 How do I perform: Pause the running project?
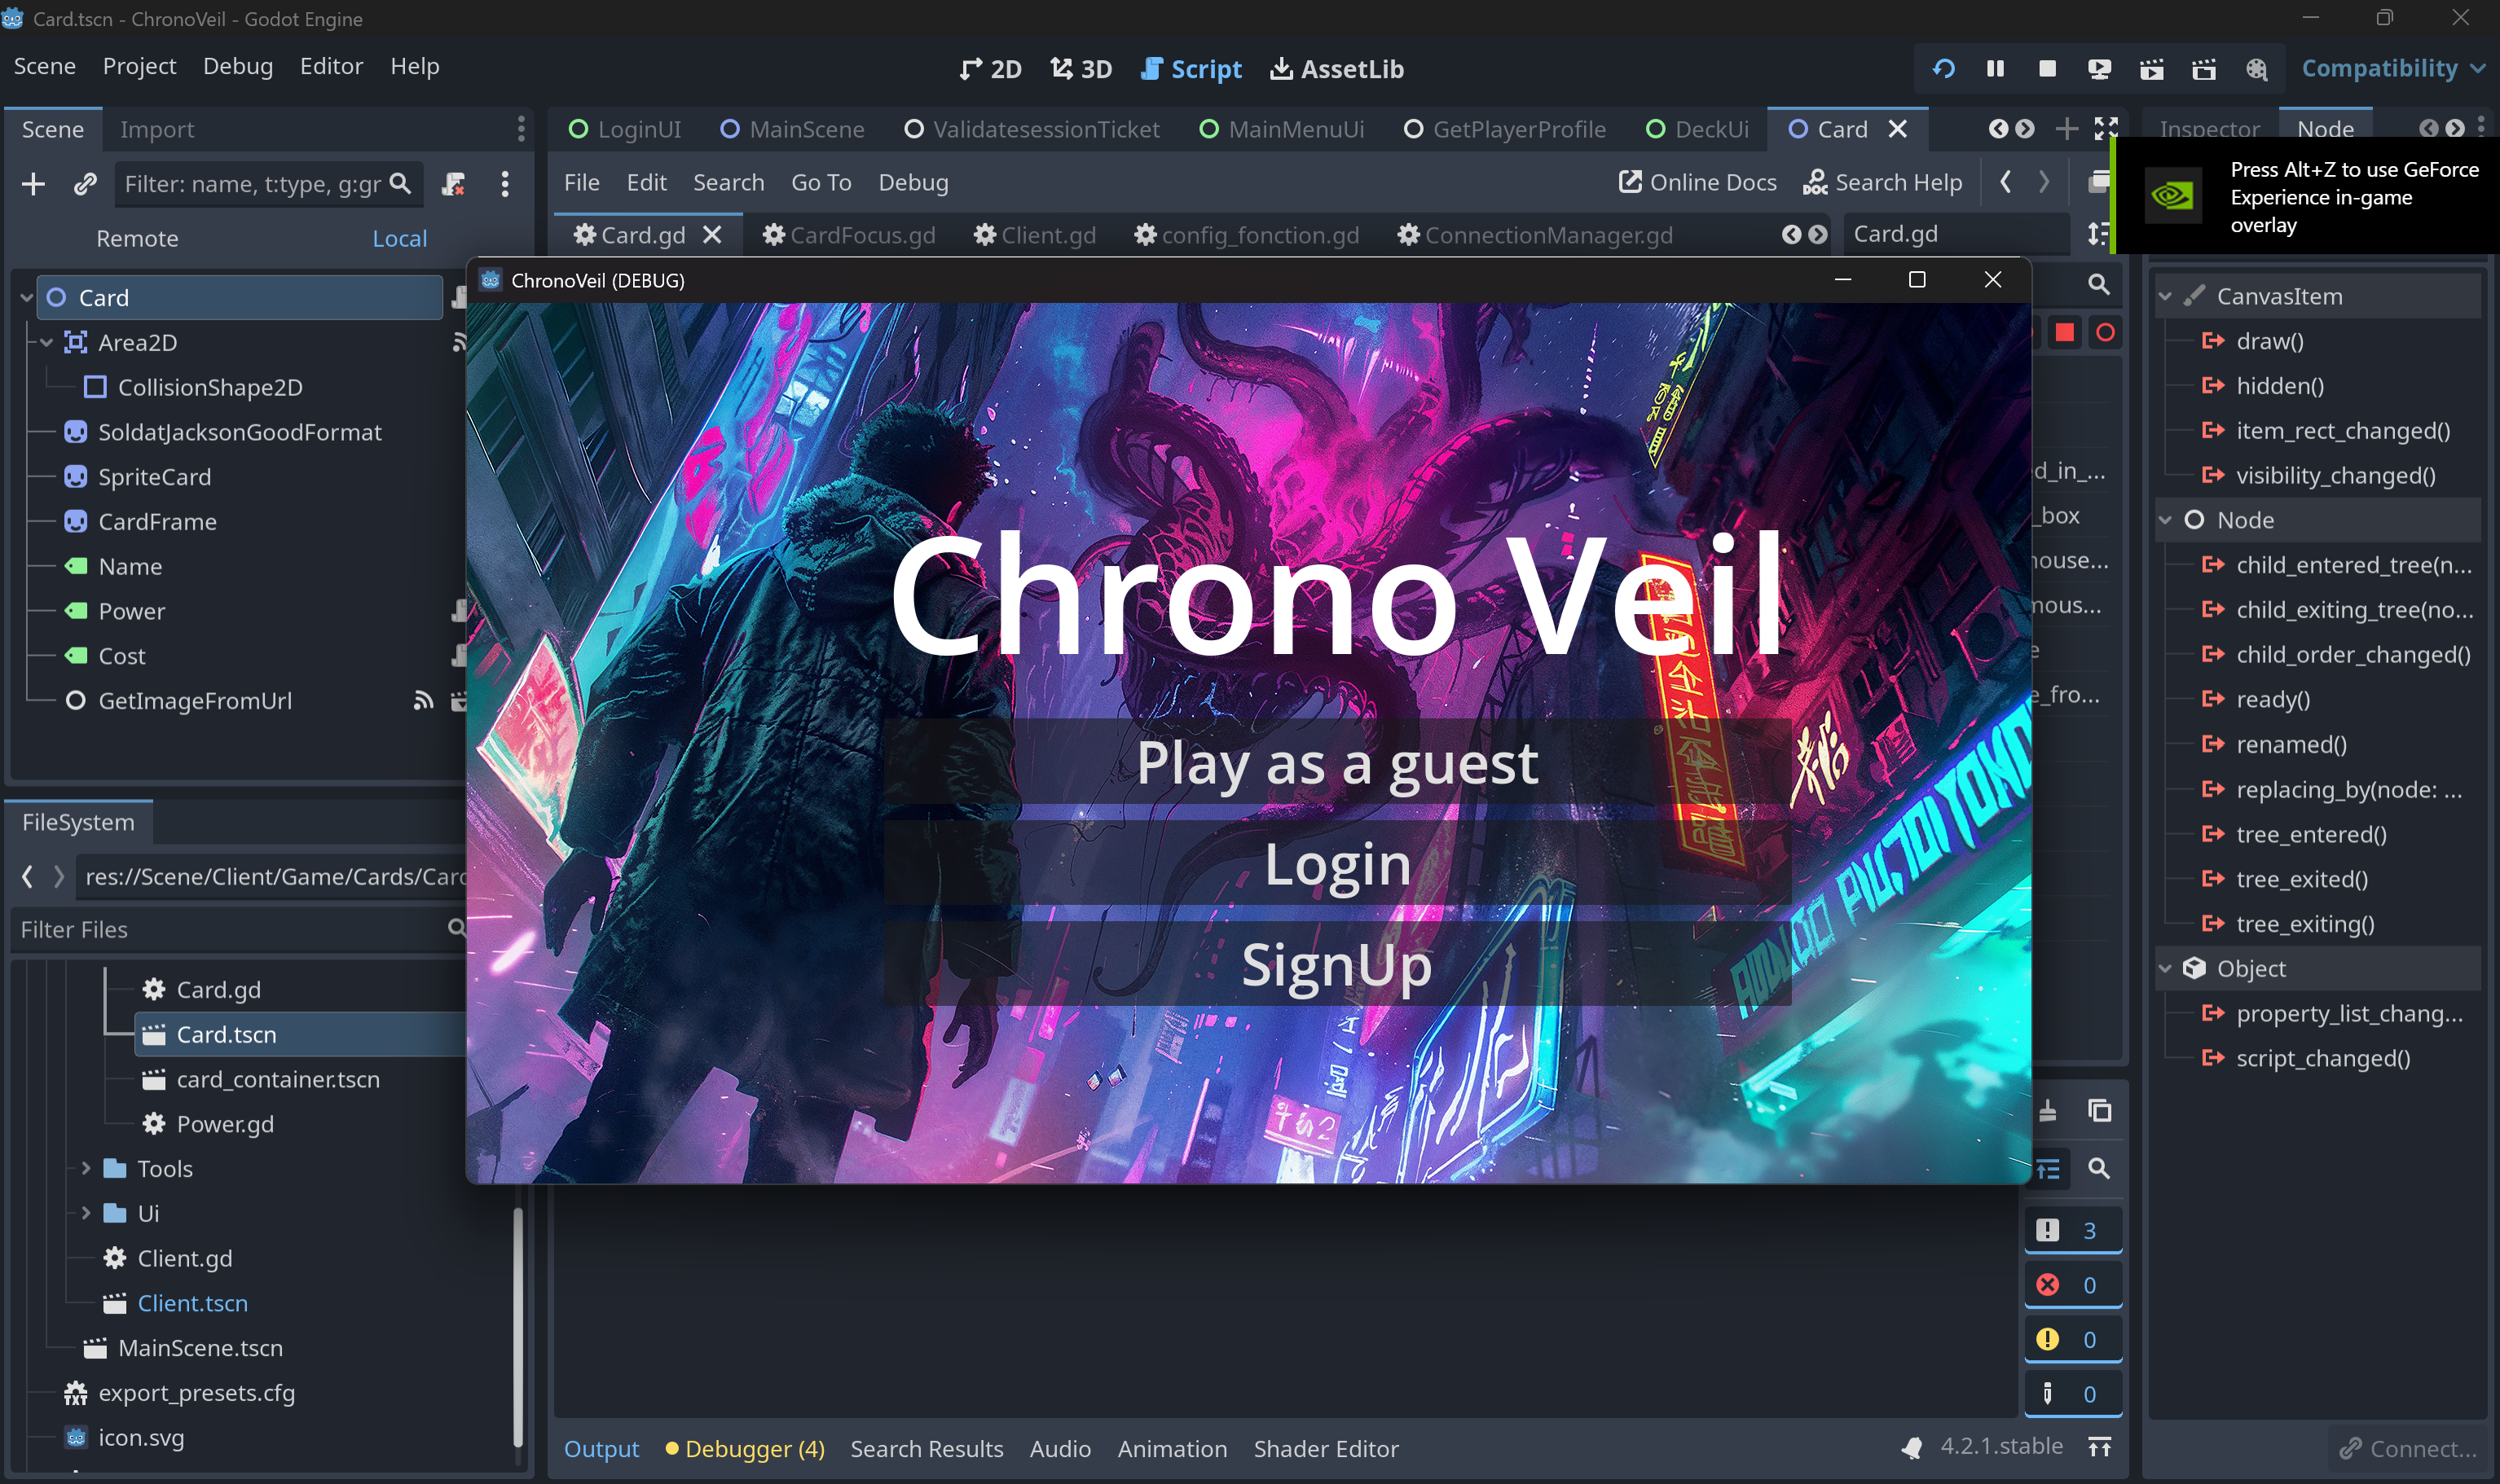[x=1995, y=69]
